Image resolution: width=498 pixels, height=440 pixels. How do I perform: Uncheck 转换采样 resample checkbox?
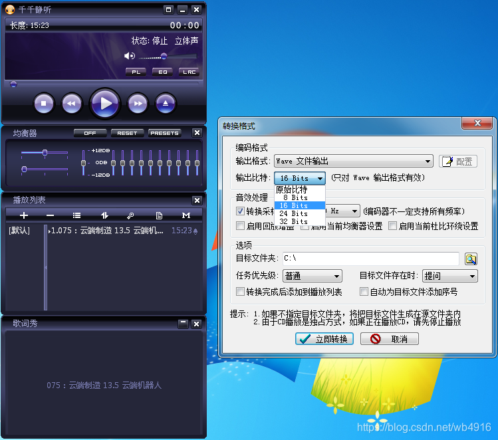pyautogui.click(x=241, y=211)
